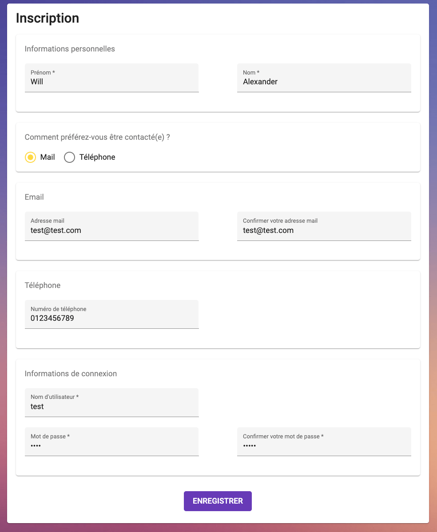The width and height of the screenshot is (437, 532).
Task: Choose the Téléphone contact option
Action: (70, 157)
